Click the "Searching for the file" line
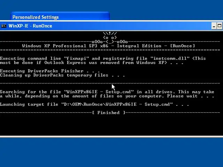This screenshot has width=223, height=167. [107, 92]
